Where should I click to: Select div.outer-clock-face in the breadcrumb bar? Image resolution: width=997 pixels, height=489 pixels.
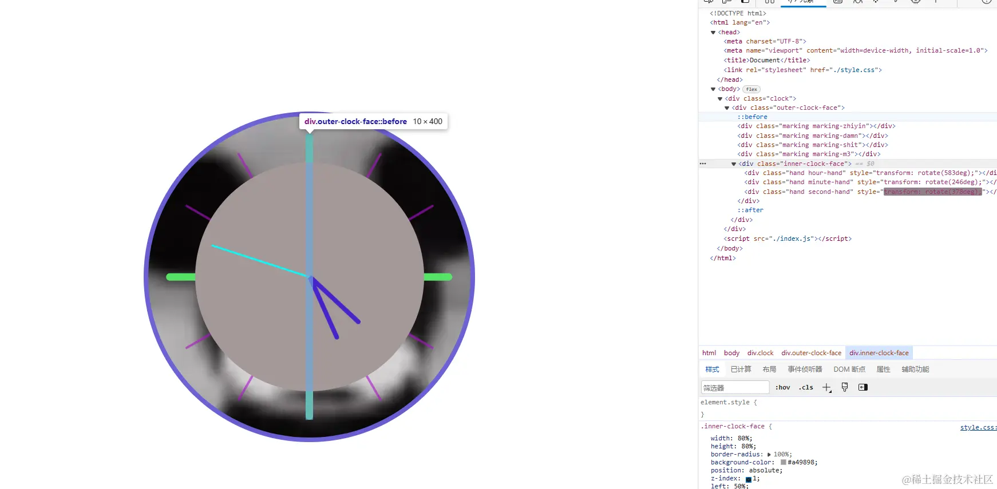click(811, 353)
